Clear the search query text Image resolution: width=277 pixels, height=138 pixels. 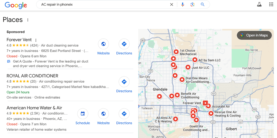[x=171, y=5]
